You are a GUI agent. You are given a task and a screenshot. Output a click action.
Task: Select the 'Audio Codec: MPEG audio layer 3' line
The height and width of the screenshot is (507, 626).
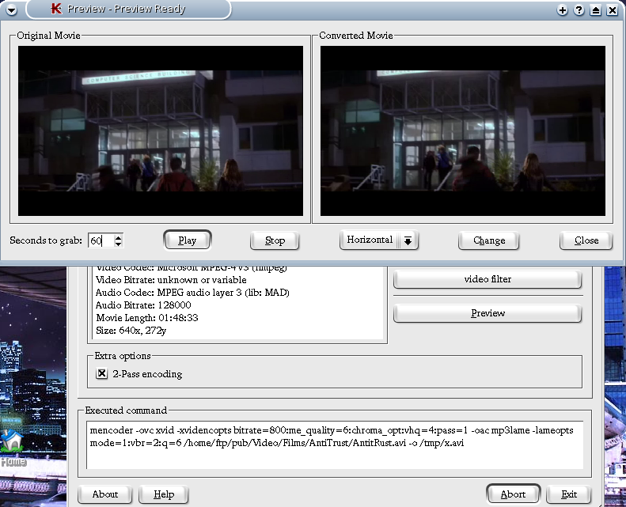pos(192,293)
